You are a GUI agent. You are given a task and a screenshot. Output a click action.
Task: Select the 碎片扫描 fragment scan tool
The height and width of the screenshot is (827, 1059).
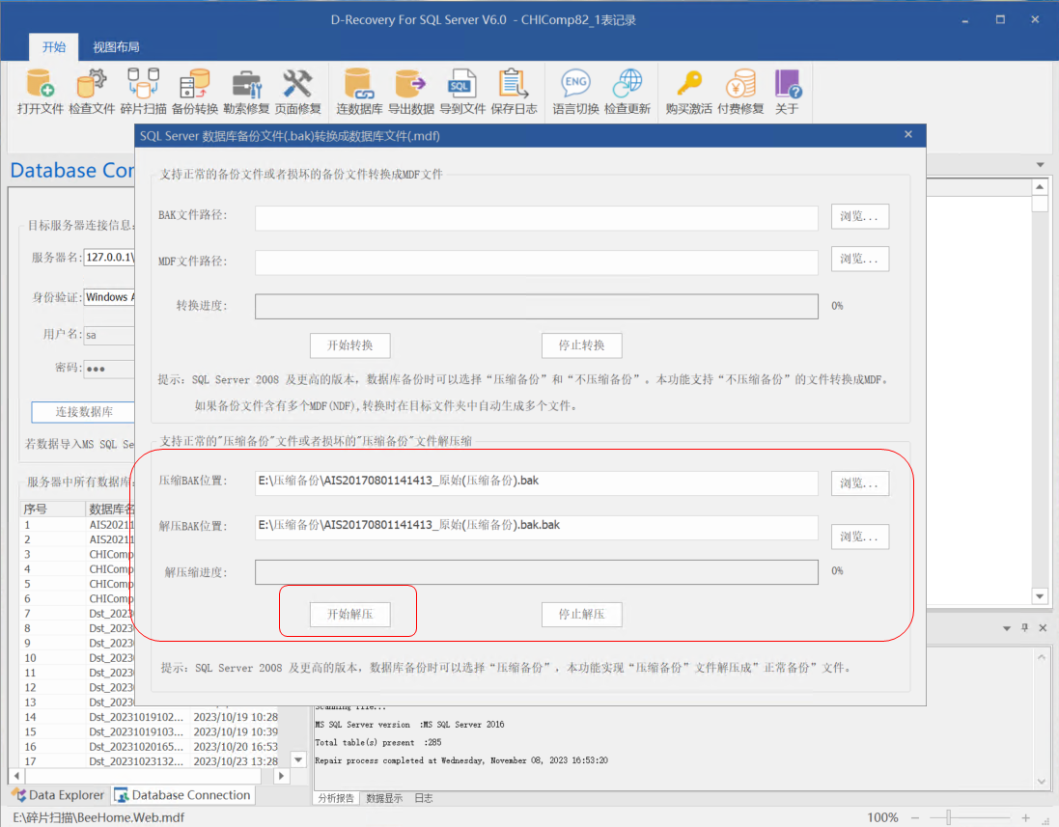pos(143,92)
